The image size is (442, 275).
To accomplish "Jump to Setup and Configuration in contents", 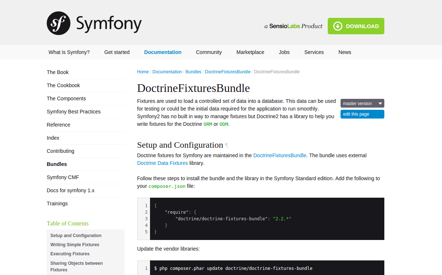I will pyautogui.click(x=76, y=236).
